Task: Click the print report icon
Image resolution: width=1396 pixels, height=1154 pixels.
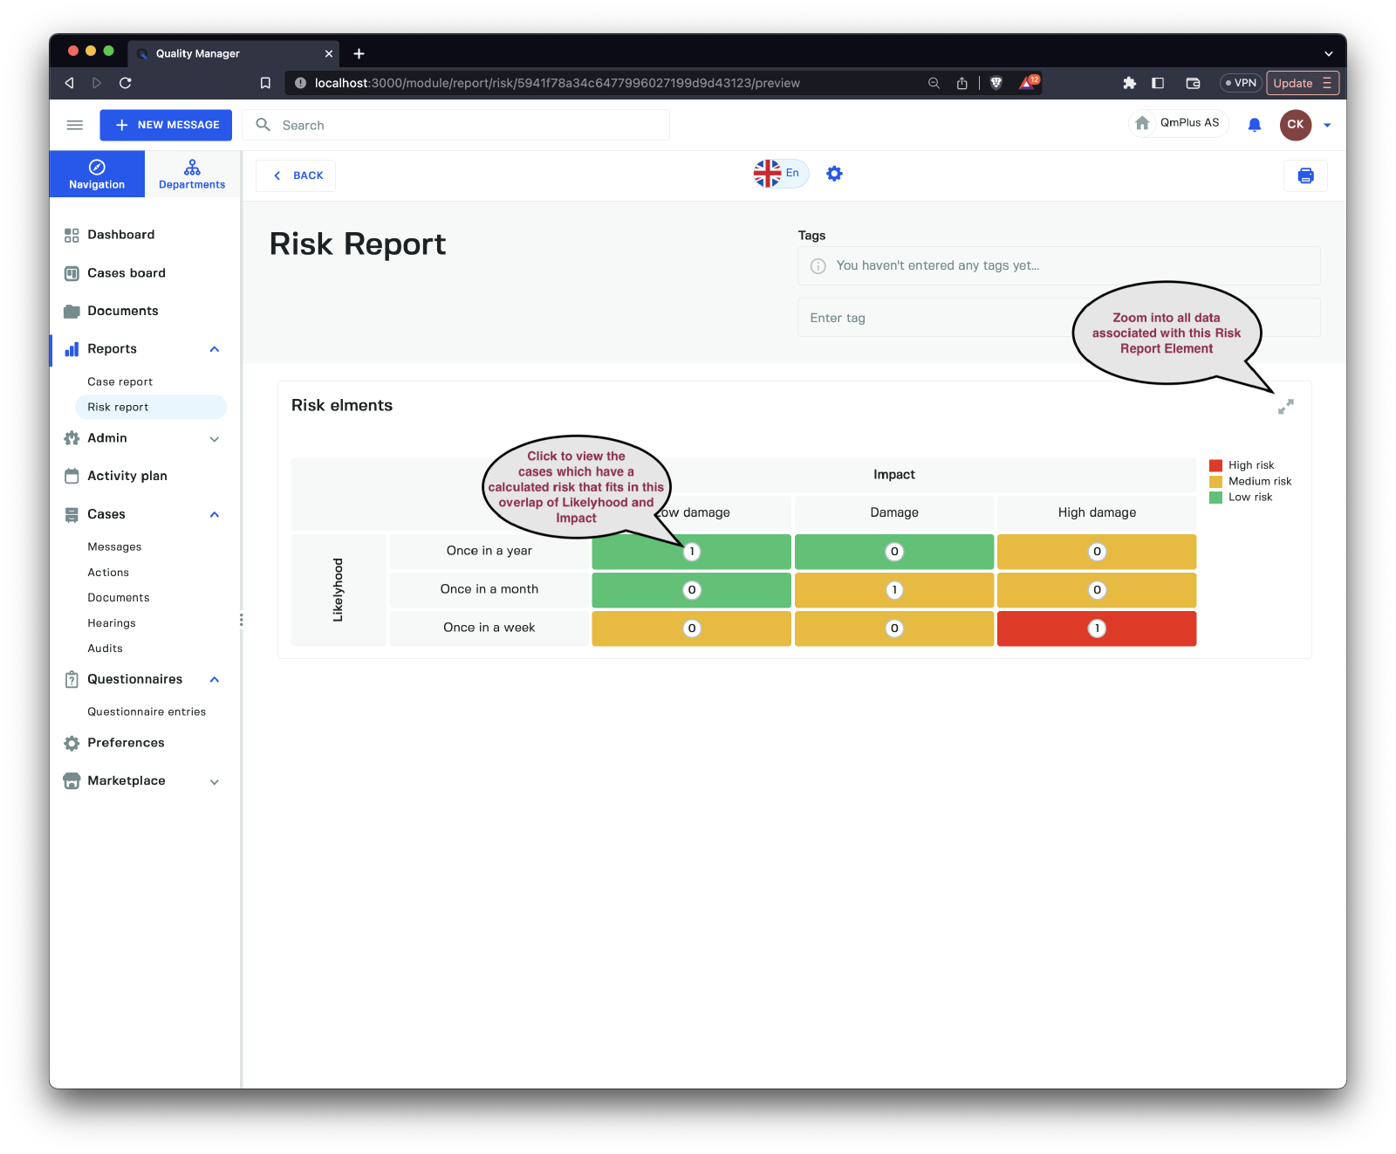Action: [1305, 175]
